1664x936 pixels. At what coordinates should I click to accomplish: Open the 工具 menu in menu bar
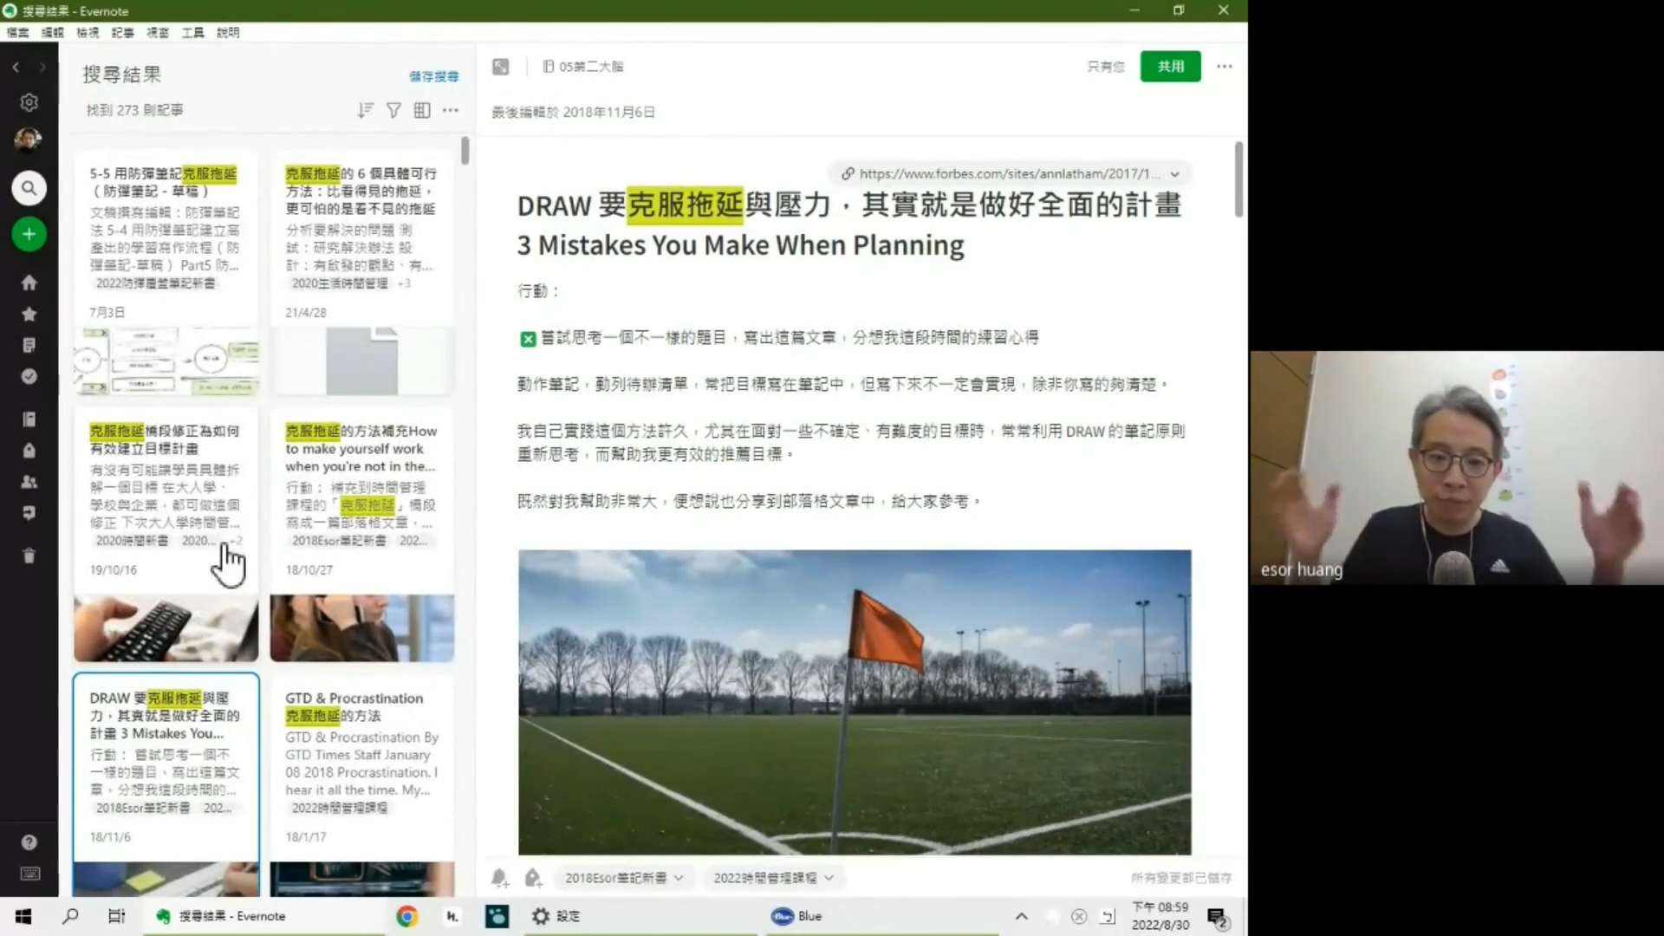192,32
